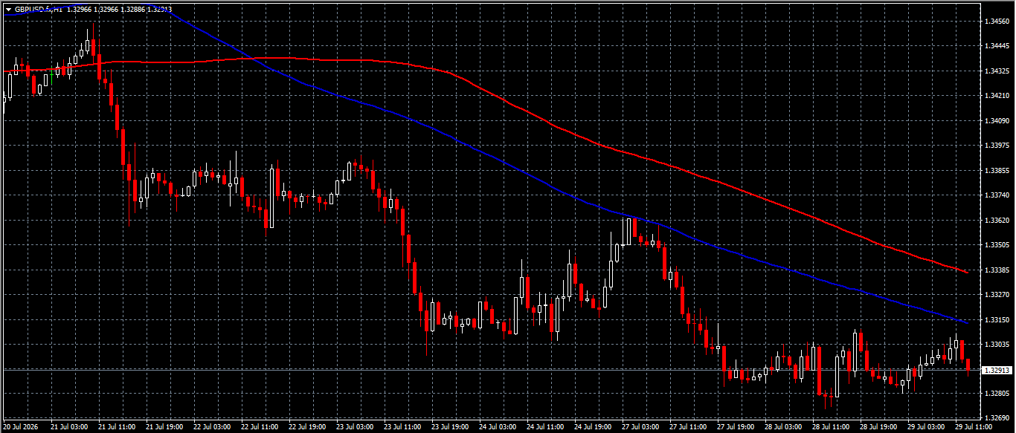Click the 1.32805 price axis label
Viewport: 1016px width, 433px height.
click(996, 394)
